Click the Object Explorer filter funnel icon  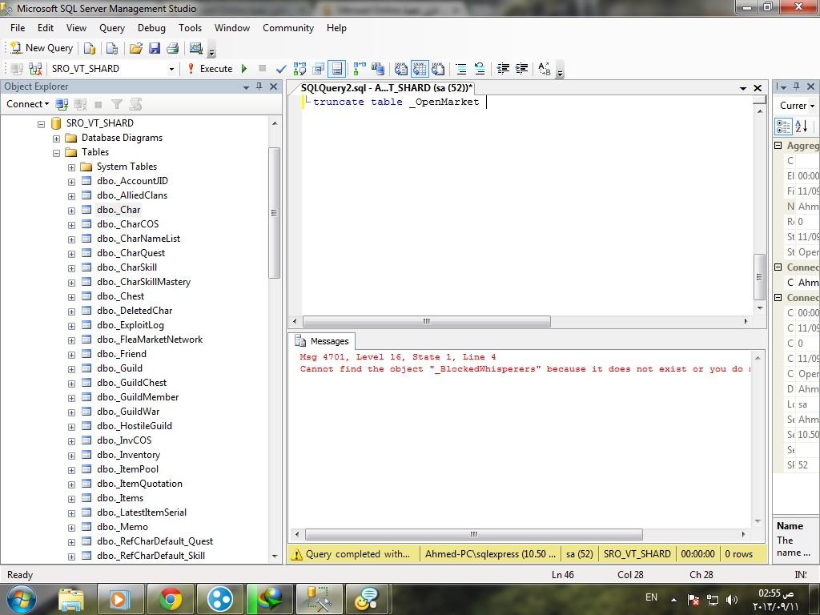tap(117, 104)
